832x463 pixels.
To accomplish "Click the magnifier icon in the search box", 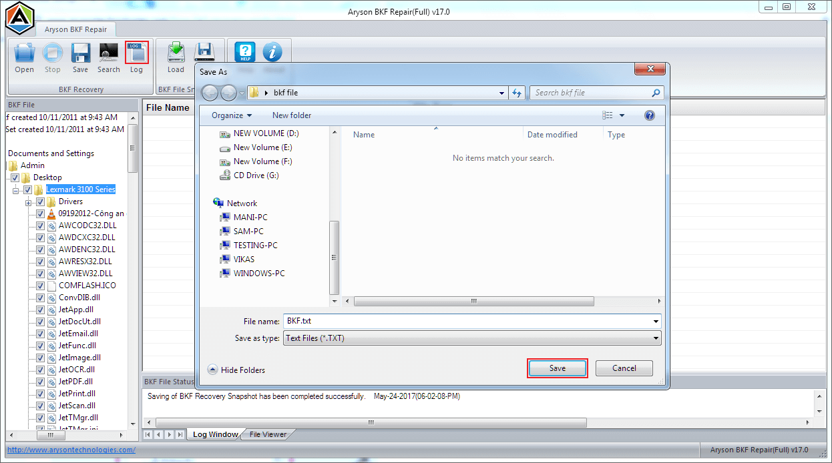I will tap(656, 93).
